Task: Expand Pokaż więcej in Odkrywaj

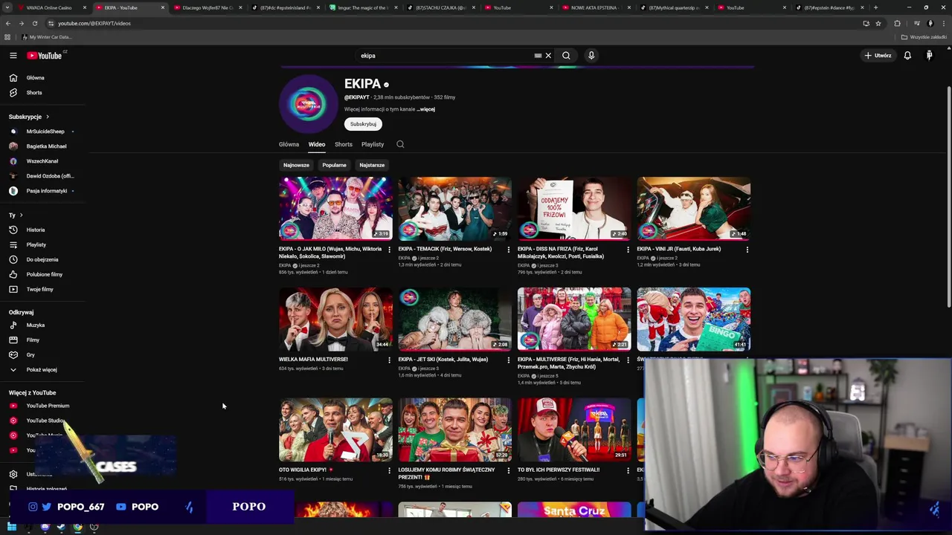Action: click(x=42, y=369)
